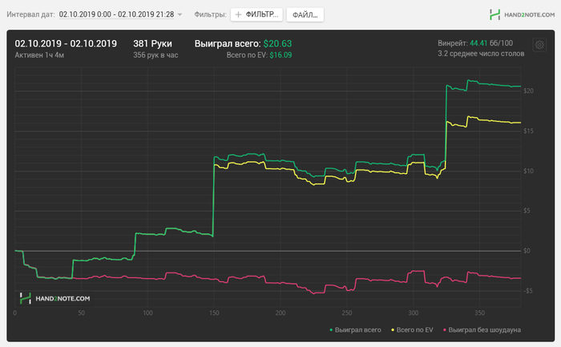The height and width of the screenshot is (347, 561).
Task: Click the $20.63 total won value
Action: click(277, 43)
